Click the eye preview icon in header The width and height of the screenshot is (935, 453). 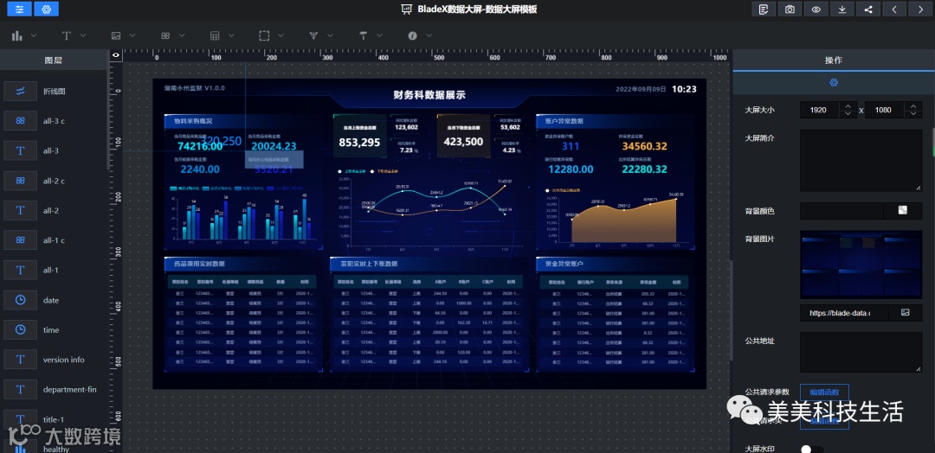click(x=816, y=9)
